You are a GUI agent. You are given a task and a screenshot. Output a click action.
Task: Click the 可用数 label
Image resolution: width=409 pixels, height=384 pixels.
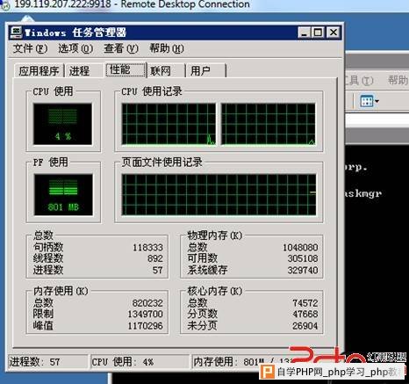[x=203, y=258]
